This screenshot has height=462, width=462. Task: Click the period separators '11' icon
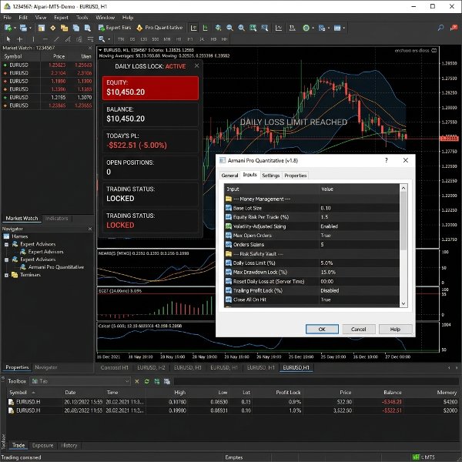[x=292, y=28]
